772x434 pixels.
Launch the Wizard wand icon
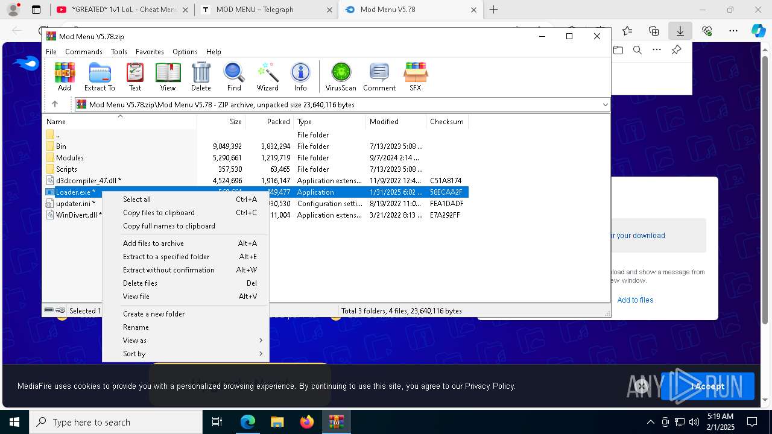click(267, 77)
